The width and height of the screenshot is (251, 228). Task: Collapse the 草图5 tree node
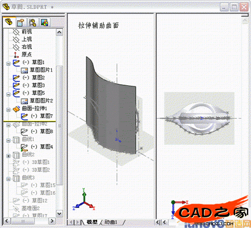pyautogui.click(x=8, y=94)
